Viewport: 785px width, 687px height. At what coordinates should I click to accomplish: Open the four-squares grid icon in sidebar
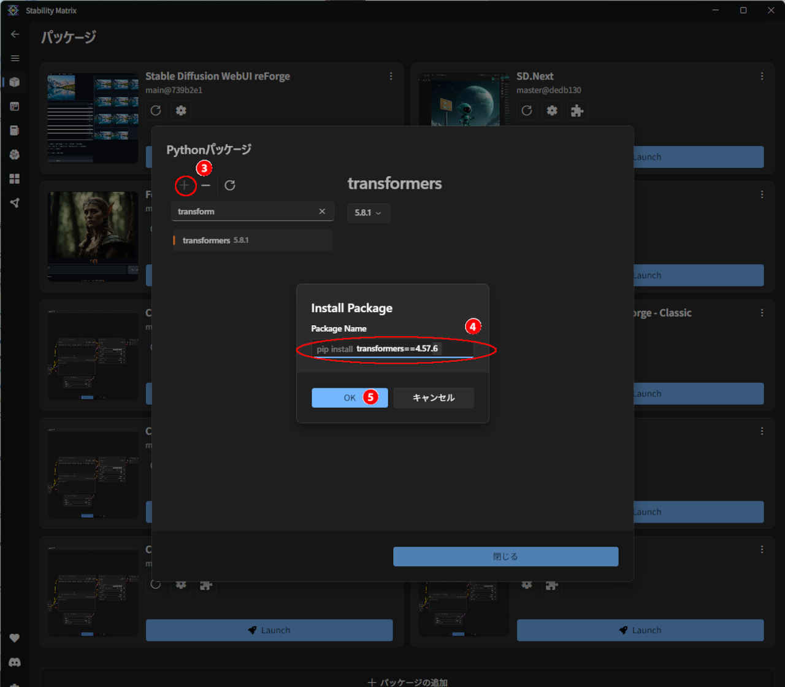point(15,178)
